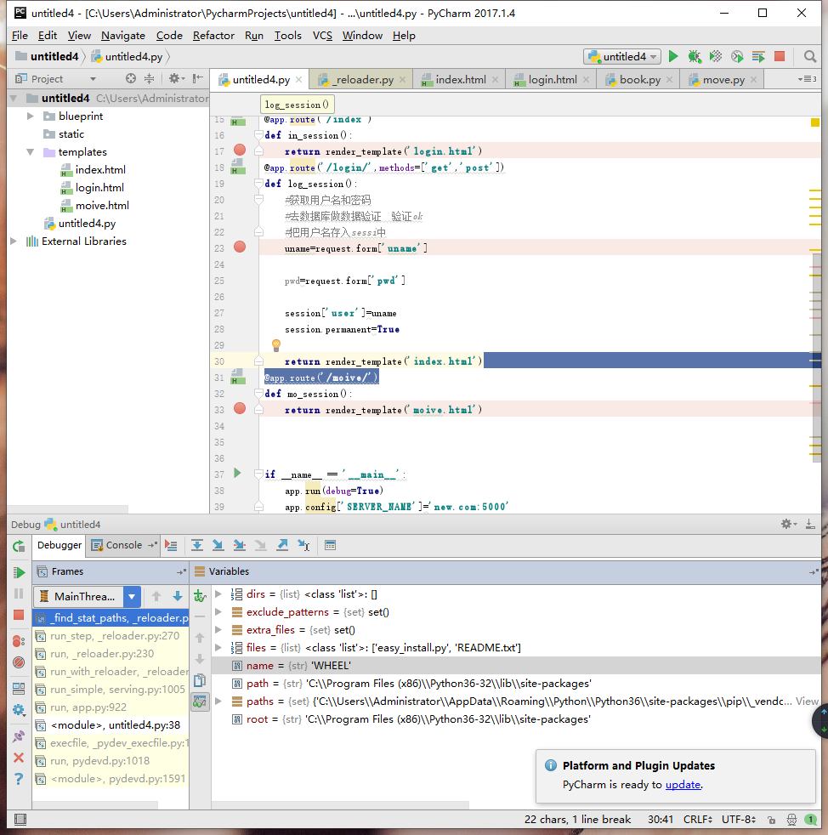Run script from line 37 gutter arrow

pos(237,474)
